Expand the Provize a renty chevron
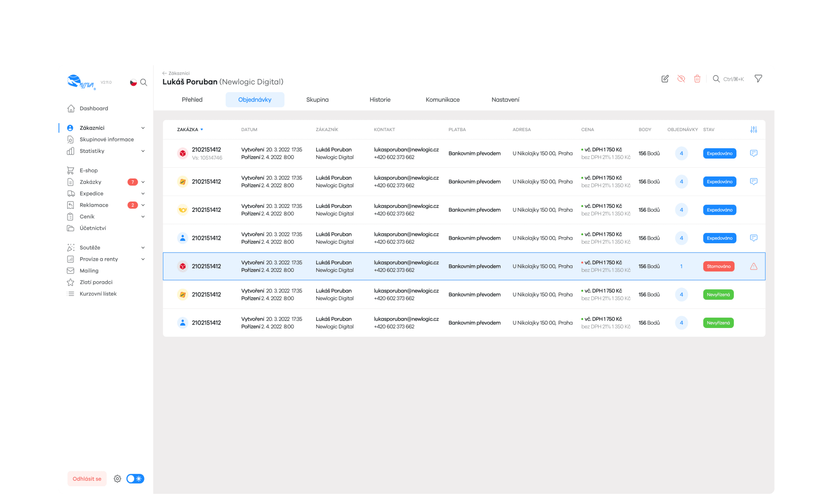833x503 pixels. [x=143, y=259]
